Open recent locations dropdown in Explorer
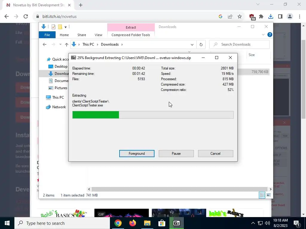Image resolution: width=306 pixels, height=229 pixels. click(x=60, y=44)
